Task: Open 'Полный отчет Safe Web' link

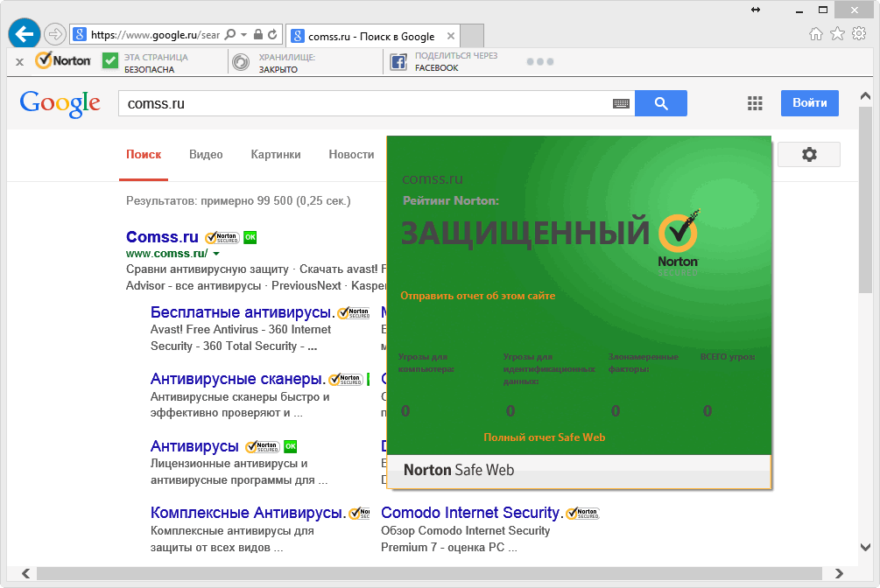Action: tap(545, 437)
